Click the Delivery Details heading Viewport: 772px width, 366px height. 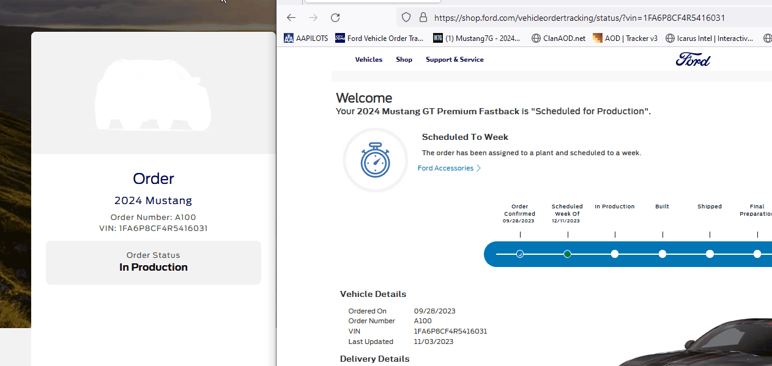tap(374, 359)
